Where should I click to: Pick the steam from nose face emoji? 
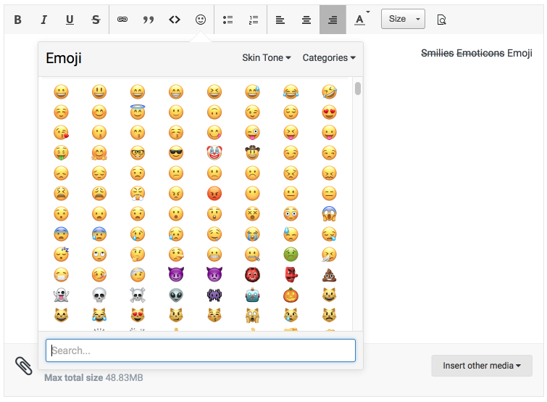coord(138,193)
